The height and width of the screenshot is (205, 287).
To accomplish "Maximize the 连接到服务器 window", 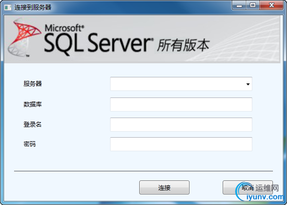I will 253,6.
